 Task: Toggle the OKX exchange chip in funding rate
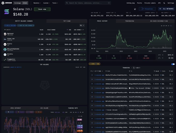(39, 112)
